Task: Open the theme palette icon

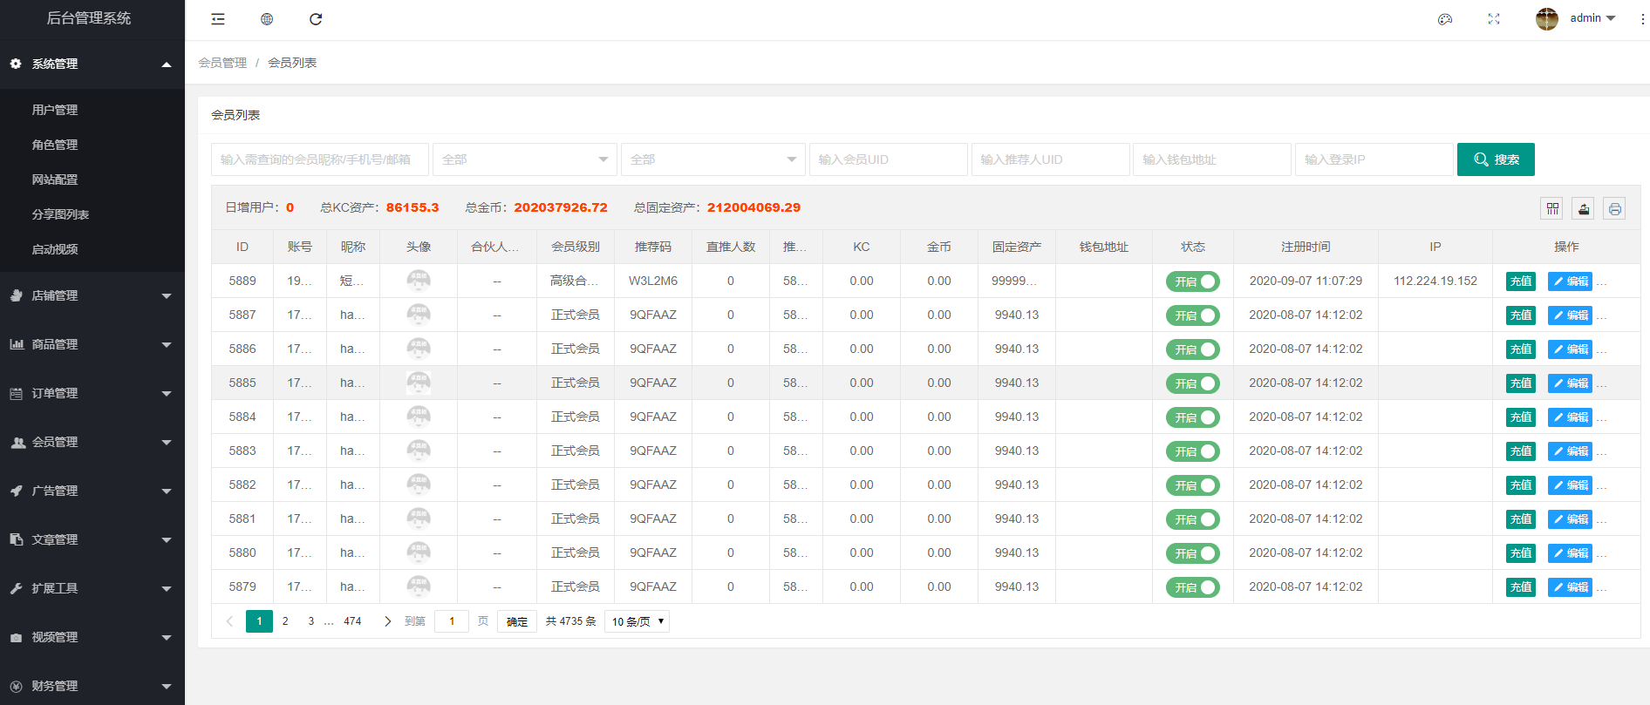Action: (x=1445, y=19)
